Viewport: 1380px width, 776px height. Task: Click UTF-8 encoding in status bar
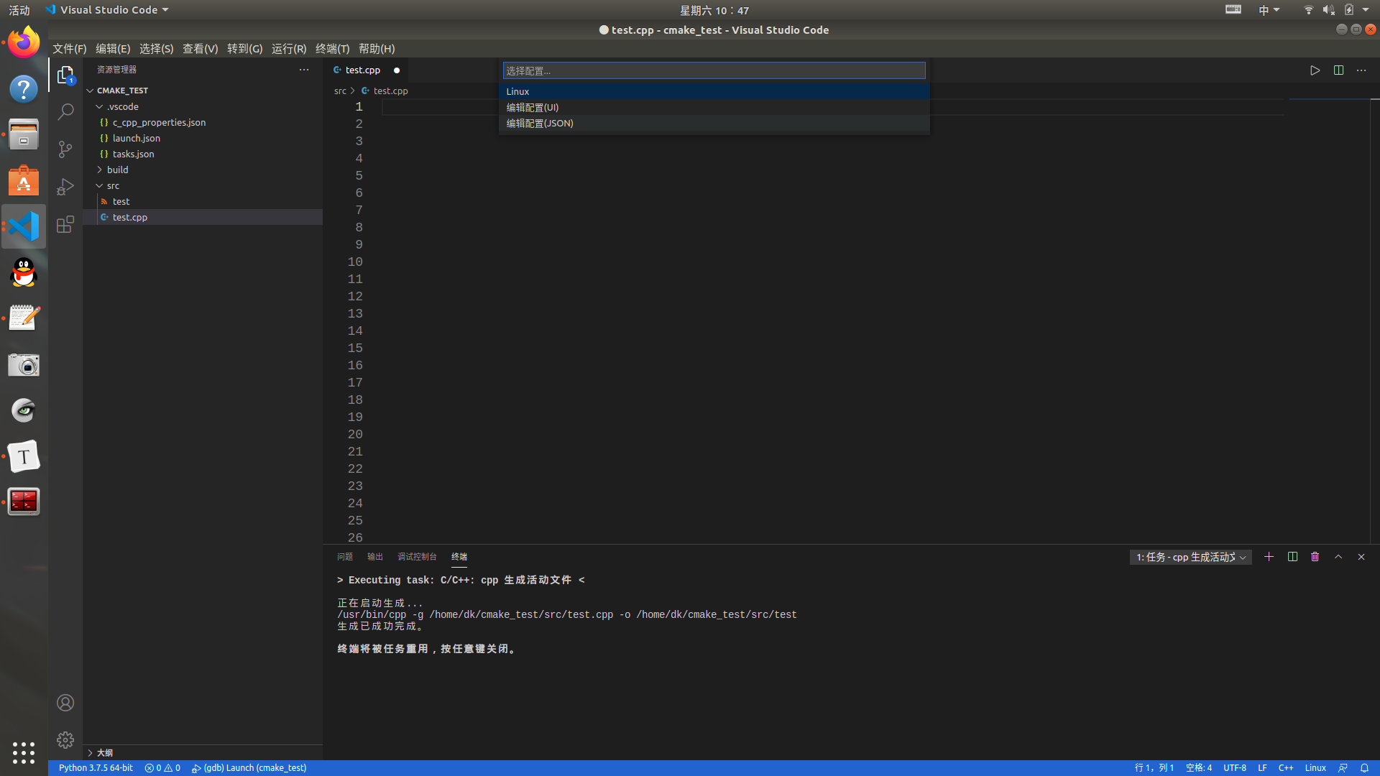(1235, 768)
